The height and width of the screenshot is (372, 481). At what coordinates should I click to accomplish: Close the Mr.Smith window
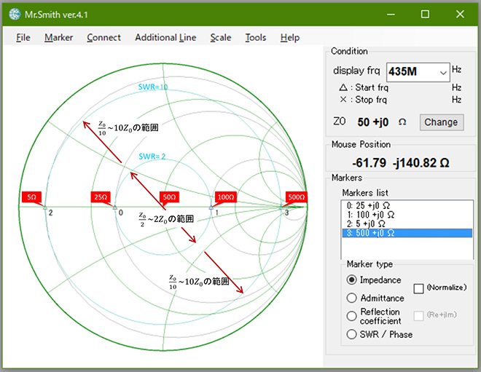point(460,14)
